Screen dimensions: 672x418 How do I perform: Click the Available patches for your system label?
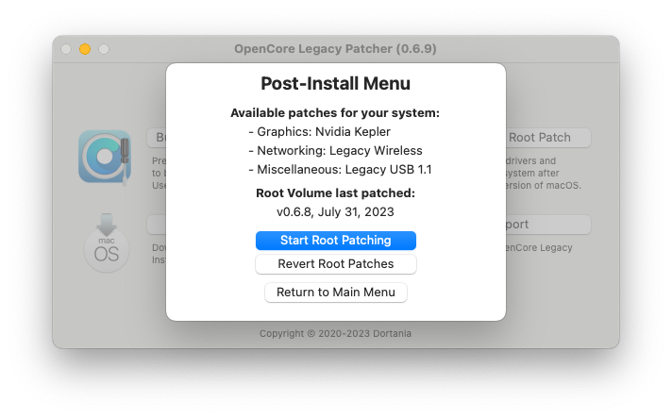pyautogui.click(x=335, y=113)
